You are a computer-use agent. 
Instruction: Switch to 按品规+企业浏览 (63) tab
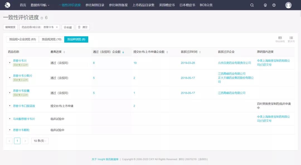tap(23, 39)
